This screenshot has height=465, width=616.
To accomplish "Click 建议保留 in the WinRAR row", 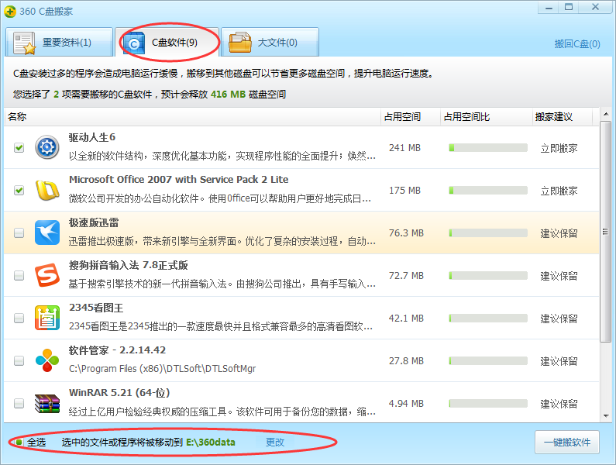I will (559, 404).
